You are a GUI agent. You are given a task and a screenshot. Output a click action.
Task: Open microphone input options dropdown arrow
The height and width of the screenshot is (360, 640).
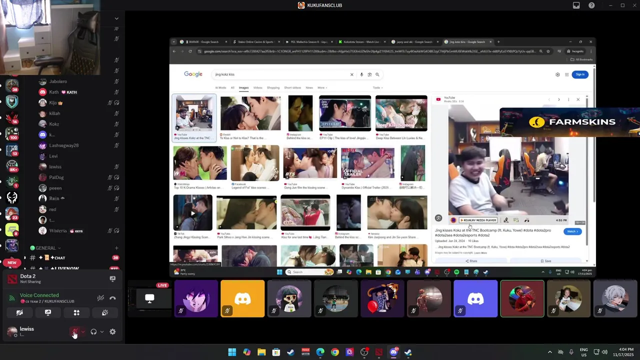click(x=83, y=331)
